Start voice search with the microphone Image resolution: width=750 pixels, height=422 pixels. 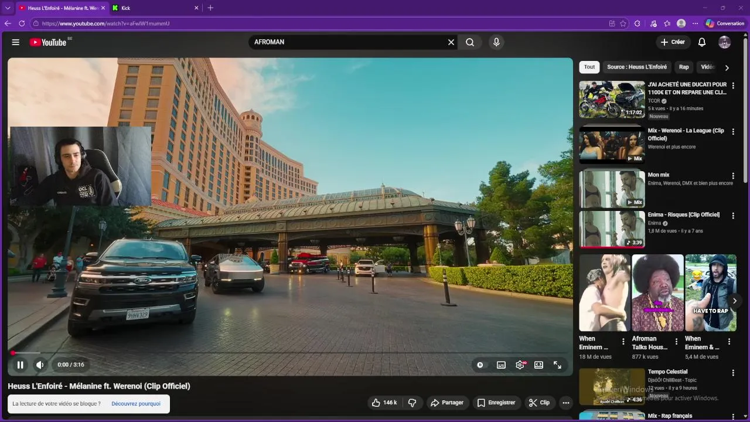coord(496,42)
